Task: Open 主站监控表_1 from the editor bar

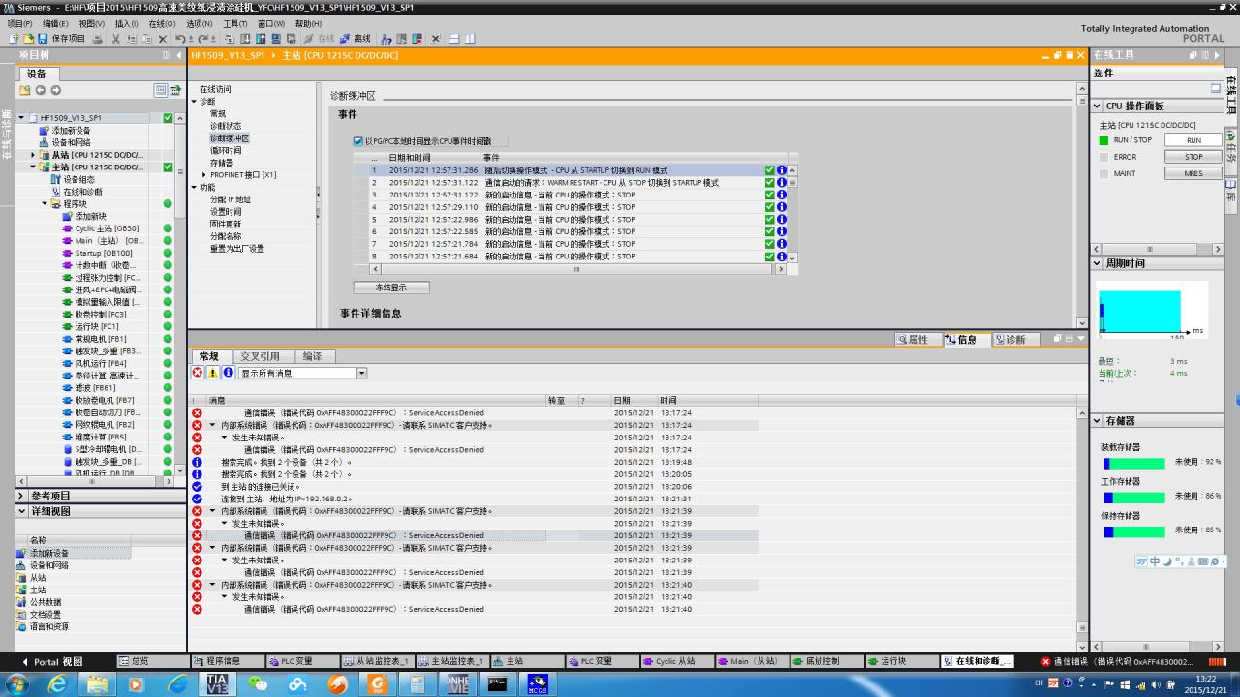Action: point(452,661)
